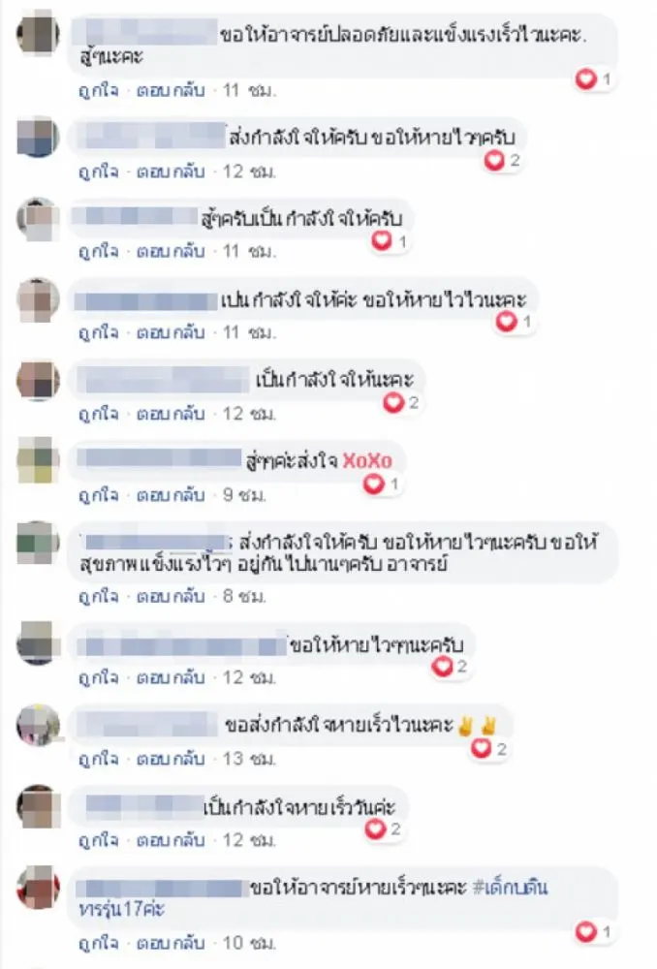Click the 8 ชม. timestamp on the long comment
This screenshot has width=657, height=969.
coord(244,596)
